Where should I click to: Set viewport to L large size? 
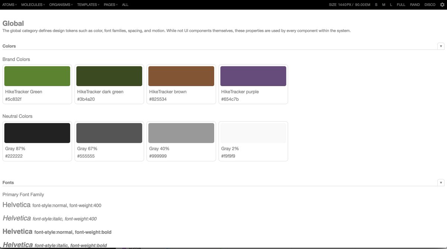click(x=391, y=4)
